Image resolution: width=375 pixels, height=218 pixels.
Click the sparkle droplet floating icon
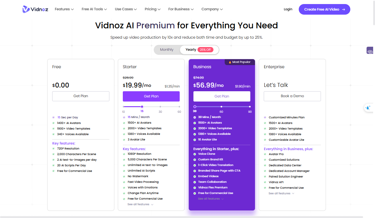[368, 108]
